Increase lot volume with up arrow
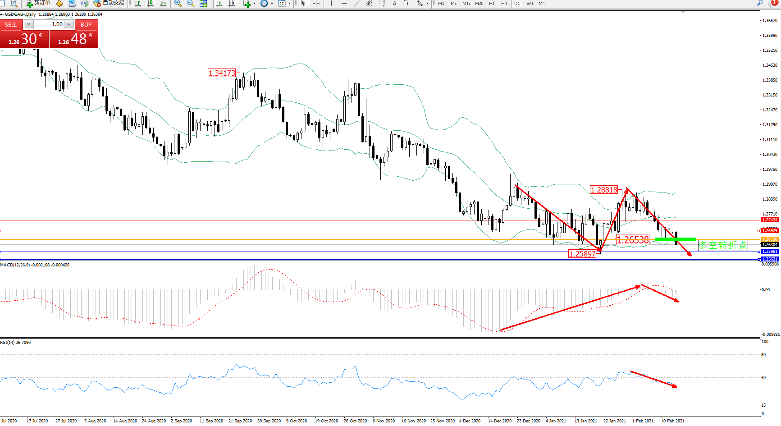The width and height of the screenshot is (781, 426). pyautogui.click(x=69, y=24)
